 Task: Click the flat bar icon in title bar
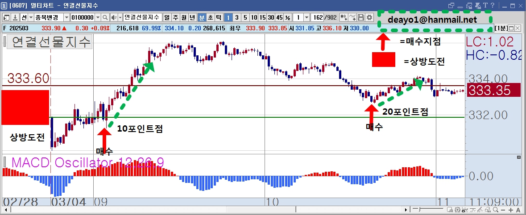coord(460,7)
